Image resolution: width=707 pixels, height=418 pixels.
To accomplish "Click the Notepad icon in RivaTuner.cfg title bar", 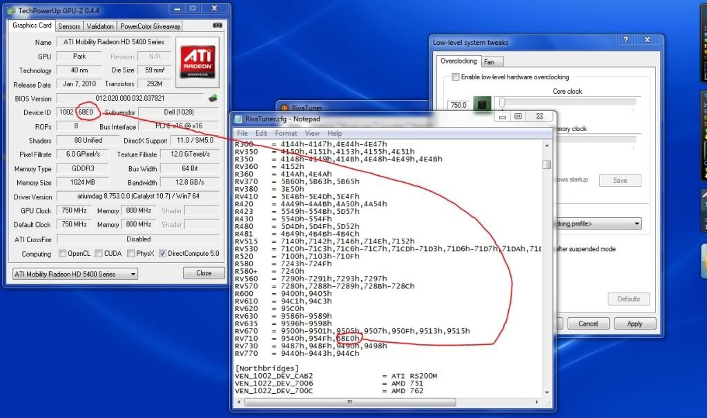I will [x=238, y=119].
